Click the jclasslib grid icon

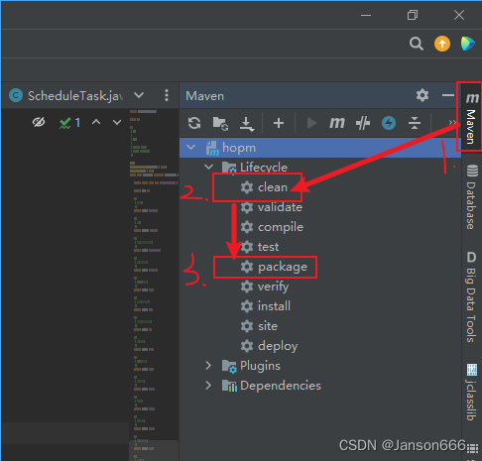(472, 370)
